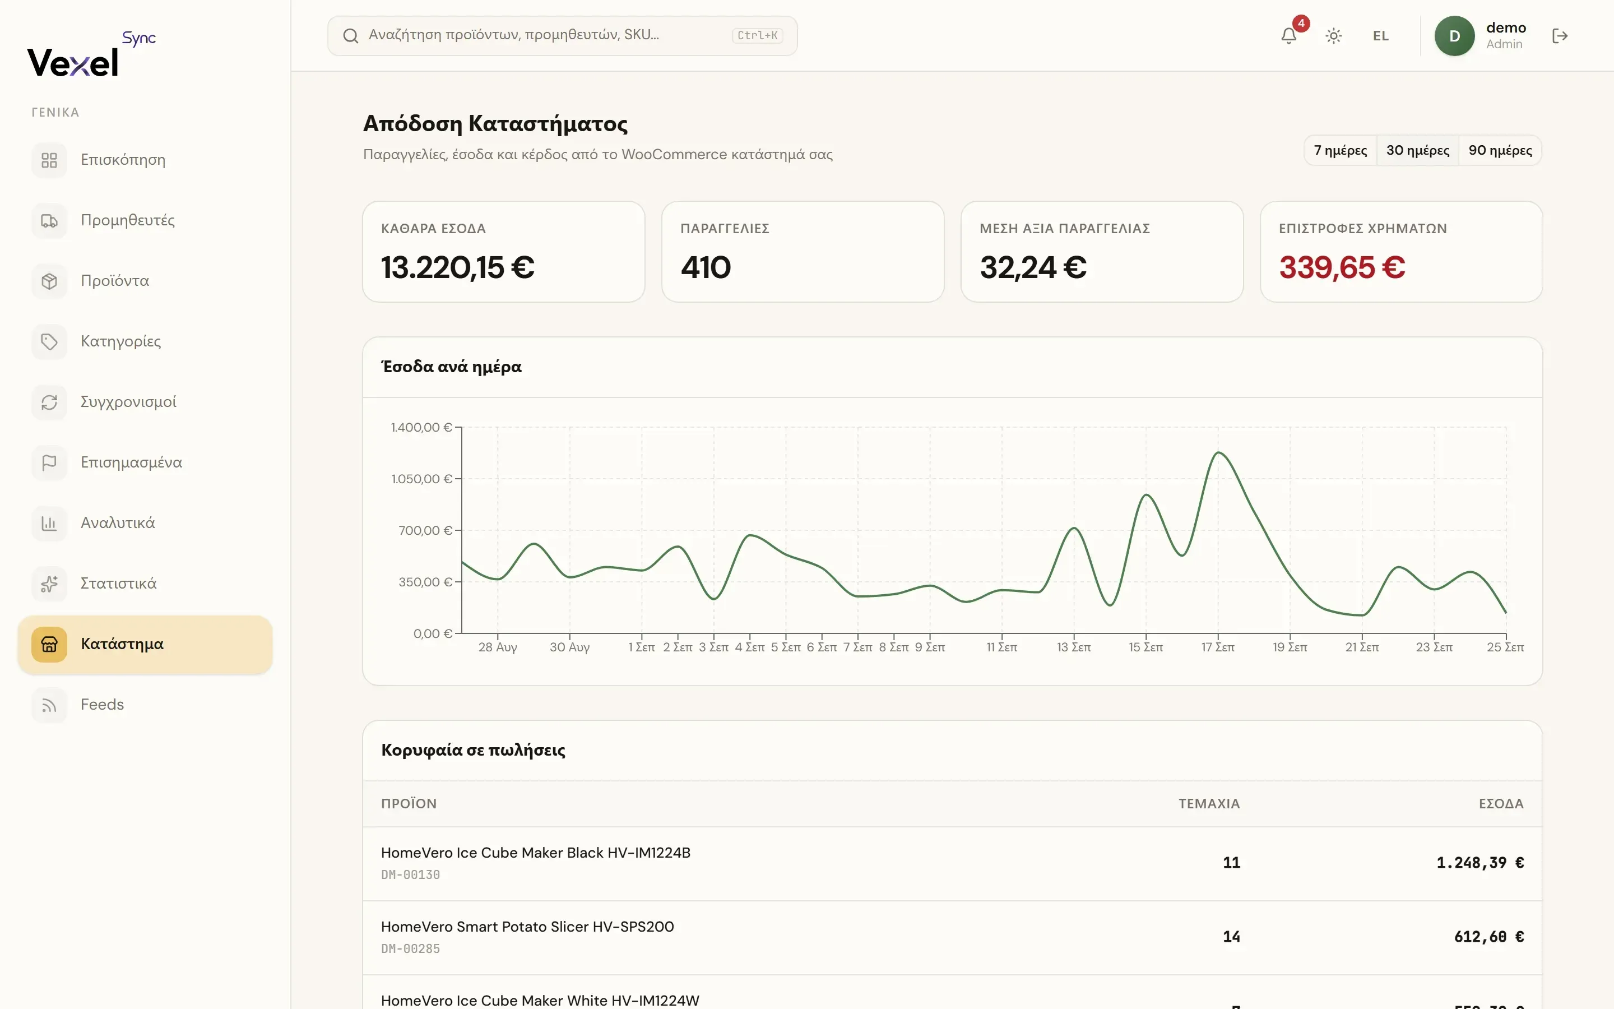Toggle the light/dark theme sun icon
The image size is (1614, 1009).
tap(1333, 36)
